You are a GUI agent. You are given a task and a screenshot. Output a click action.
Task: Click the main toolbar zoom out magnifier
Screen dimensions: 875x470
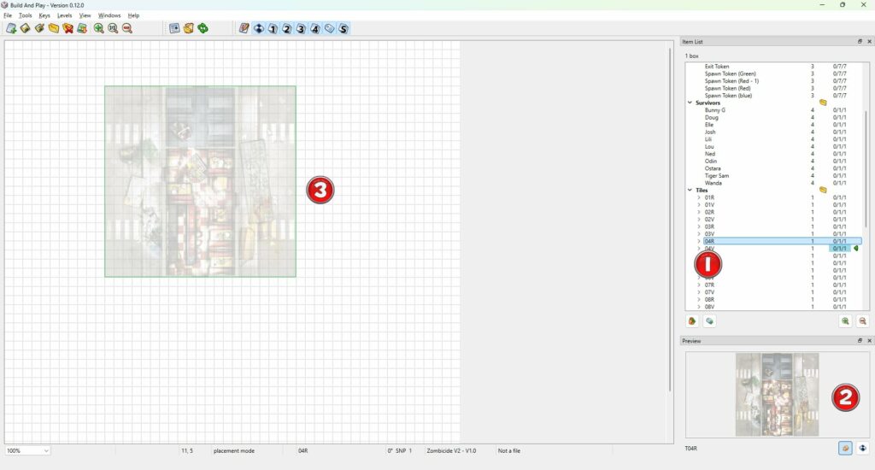127,28
